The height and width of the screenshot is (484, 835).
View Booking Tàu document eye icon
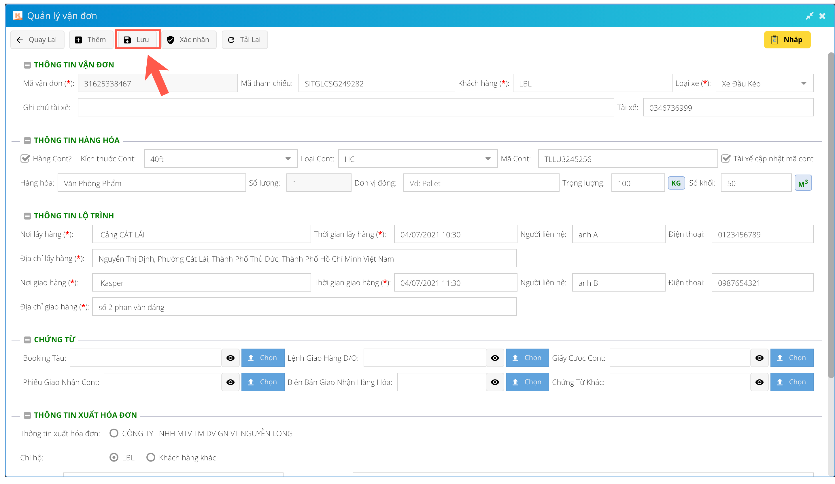(230, 358)
